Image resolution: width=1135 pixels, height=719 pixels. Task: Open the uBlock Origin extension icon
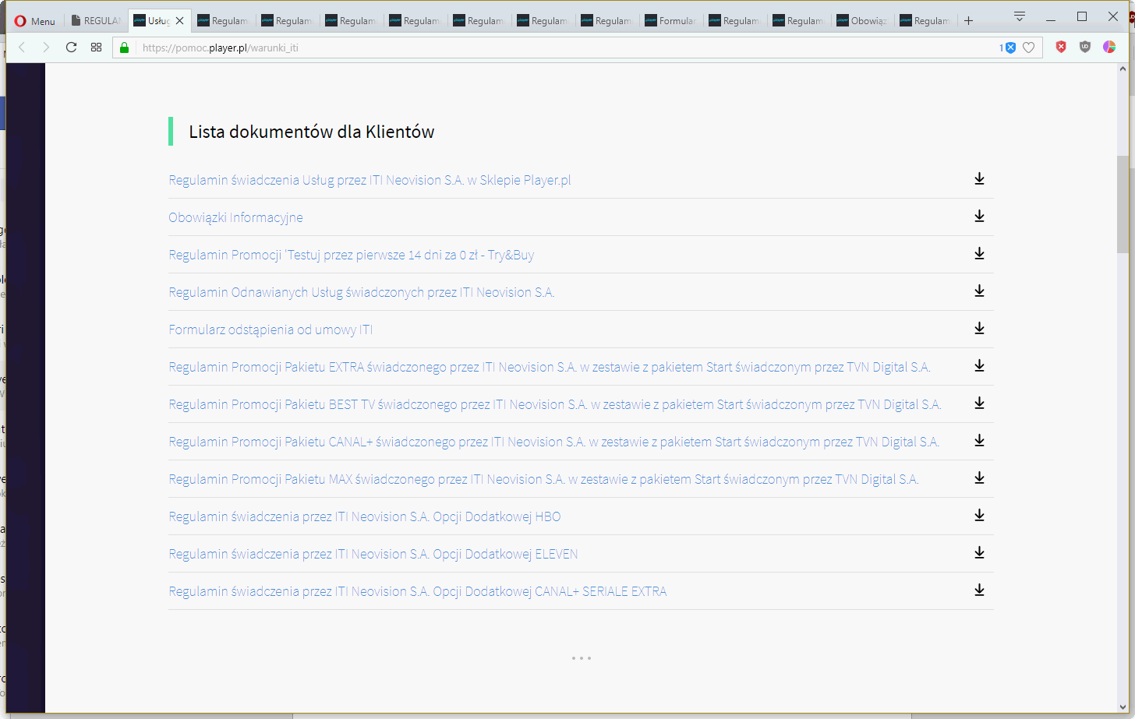[1085, 48]
